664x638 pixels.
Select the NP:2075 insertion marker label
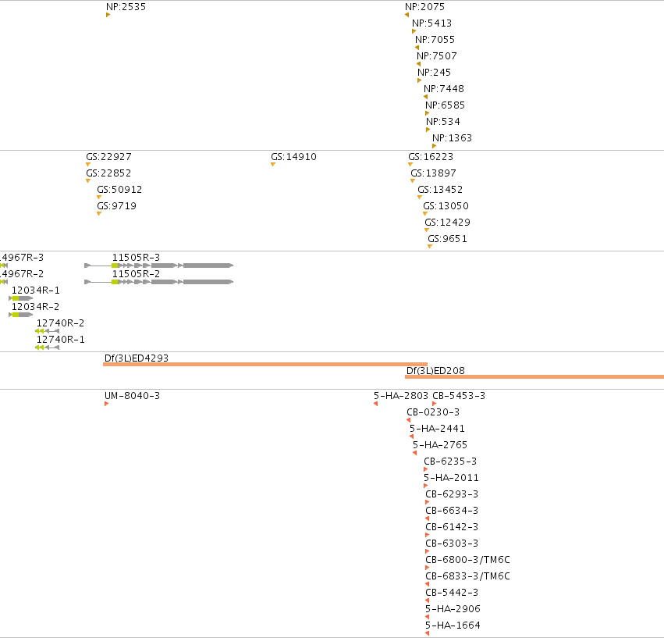[424, 7]
